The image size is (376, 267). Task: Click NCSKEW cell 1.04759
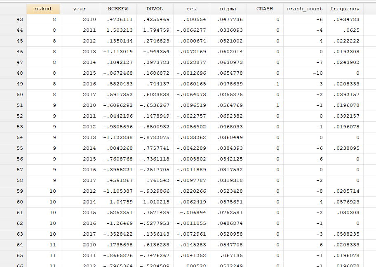click(118, 202)
